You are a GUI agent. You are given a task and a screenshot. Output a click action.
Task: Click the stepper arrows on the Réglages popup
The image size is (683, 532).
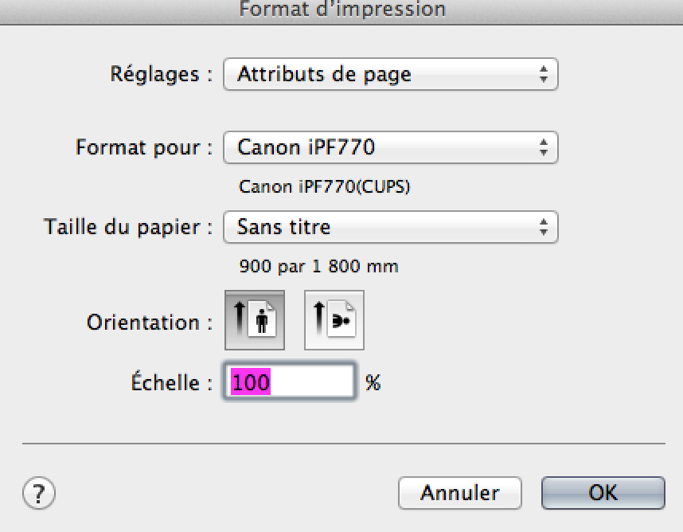pyautogui.click(x=544, y=75)
